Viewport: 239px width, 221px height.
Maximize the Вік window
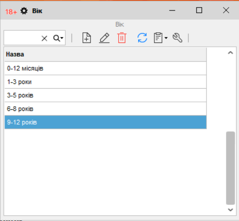coord(199,11)
